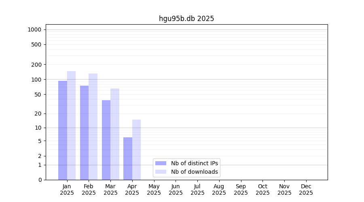The width and height of the screenshot is (364, 202).
Task: Select the 'Nb of downloads' legend label
Action: point(194,172)
